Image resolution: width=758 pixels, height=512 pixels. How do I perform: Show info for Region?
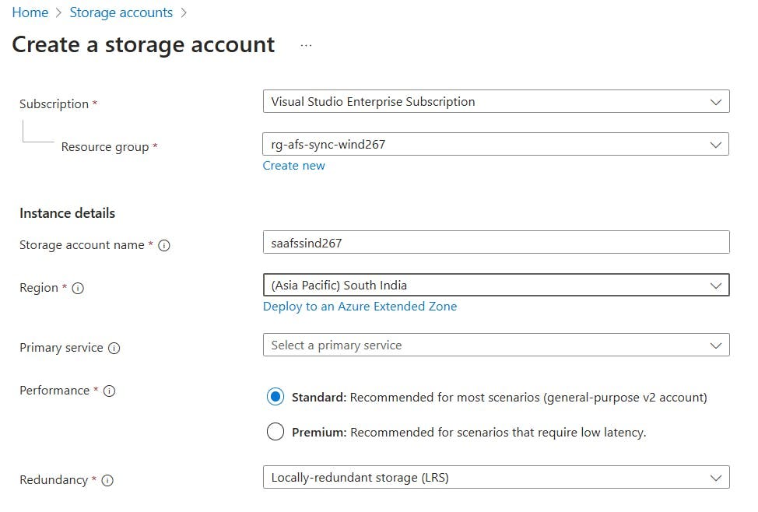point(78,288)
